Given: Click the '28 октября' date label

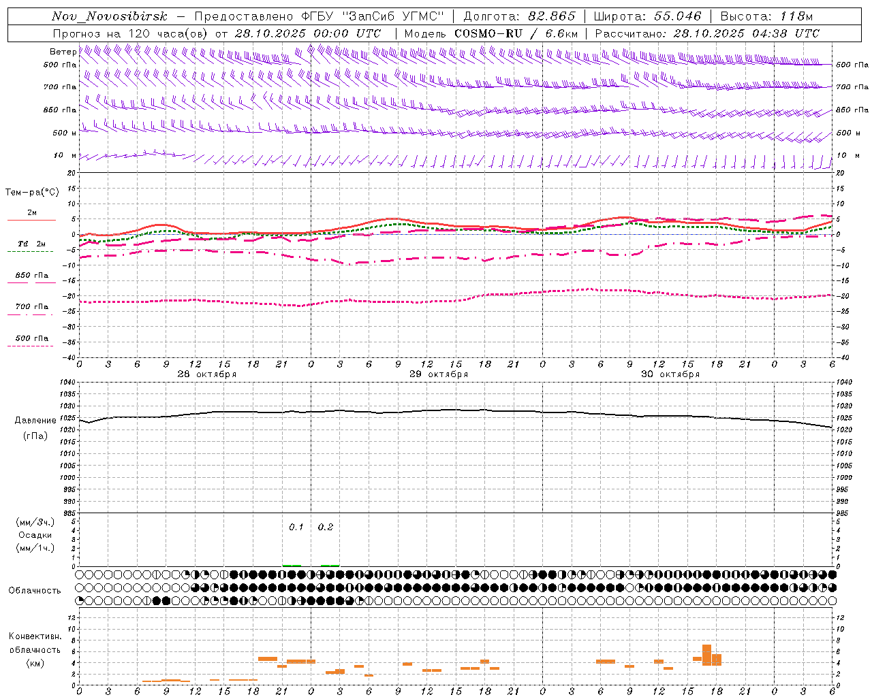Looking at the screenshot, I should coord(207,374).
